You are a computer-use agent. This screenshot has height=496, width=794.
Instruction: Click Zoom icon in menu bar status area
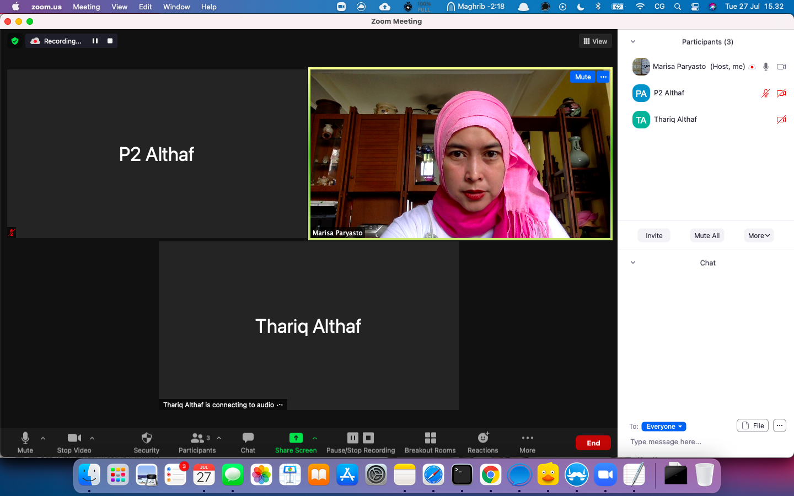coord(341,7)
